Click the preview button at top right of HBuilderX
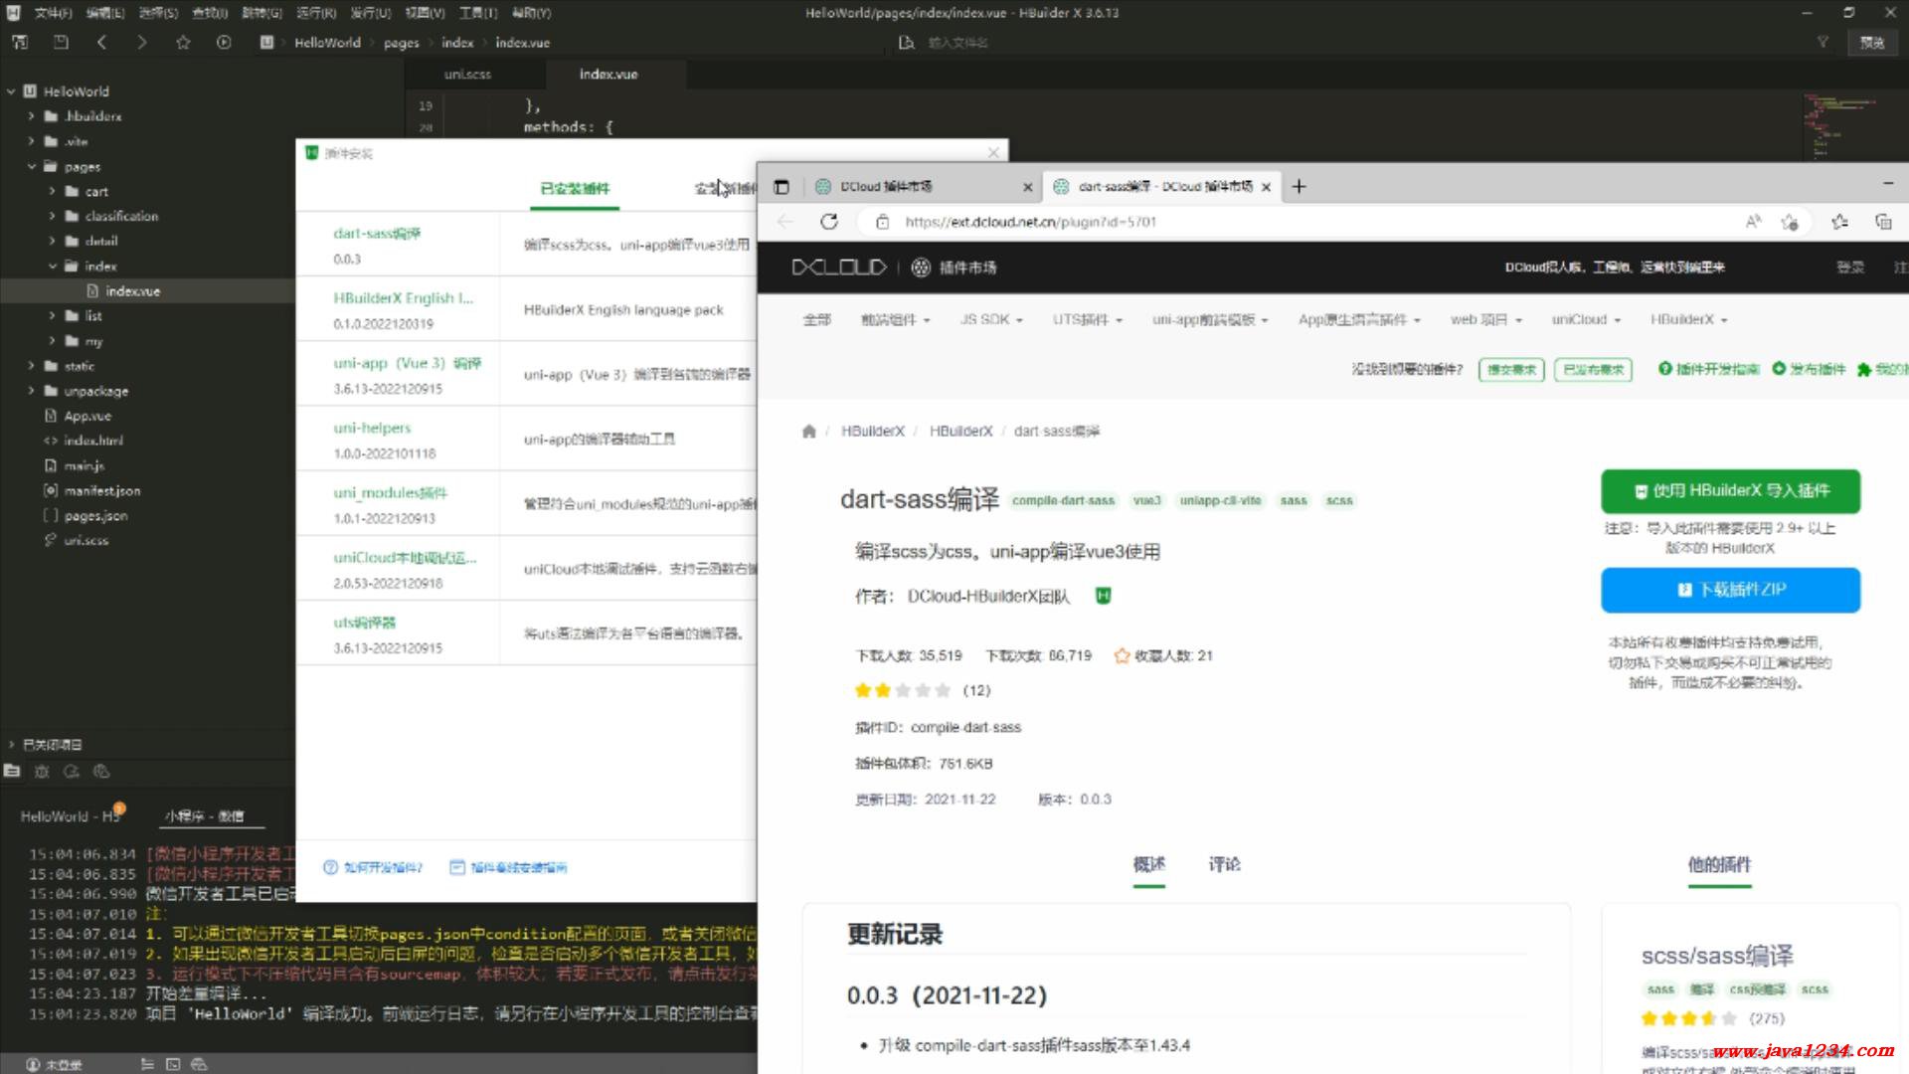This screenshot has height=1074, width=1909. 1872,42
